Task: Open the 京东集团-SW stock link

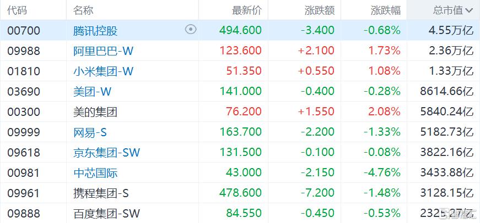Action: click(x=106, y=153)
